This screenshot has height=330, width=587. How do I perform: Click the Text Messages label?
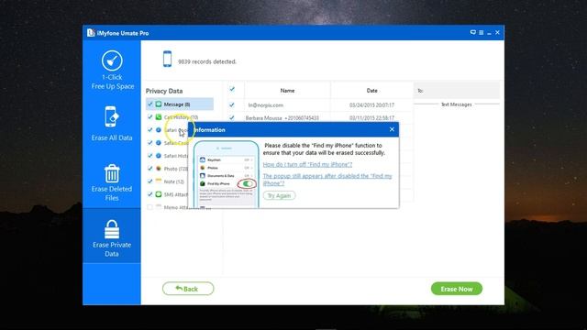tap(457, 104)
